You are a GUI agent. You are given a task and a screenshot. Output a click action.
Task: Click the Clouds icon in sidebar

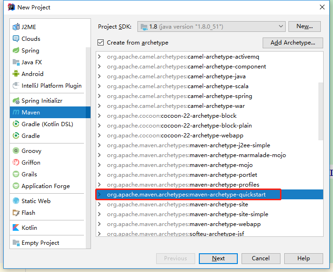tap(16, 38)
